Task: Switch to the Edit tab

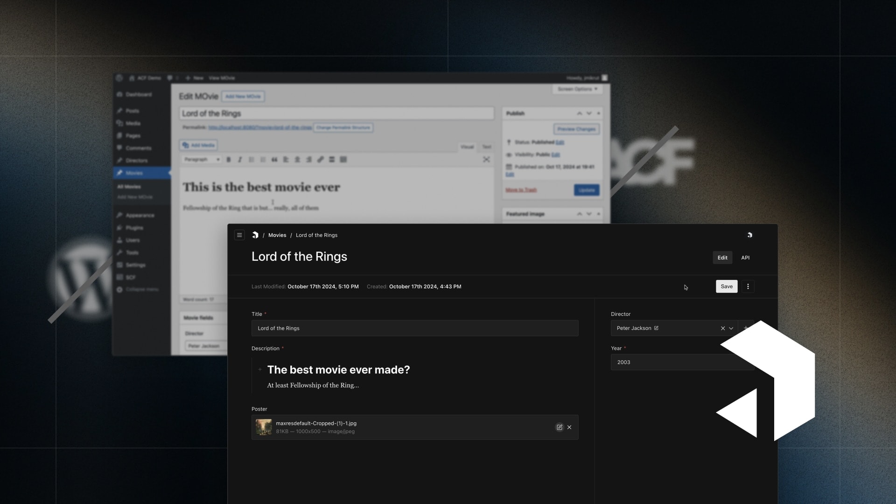Action: click(722, 258)
